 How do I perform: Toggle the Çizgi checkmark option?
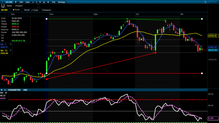click(x=35, y=10)
